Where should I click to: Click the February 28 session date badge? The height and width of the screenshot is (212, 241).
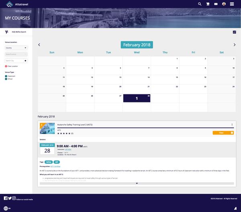click(47, 149)
